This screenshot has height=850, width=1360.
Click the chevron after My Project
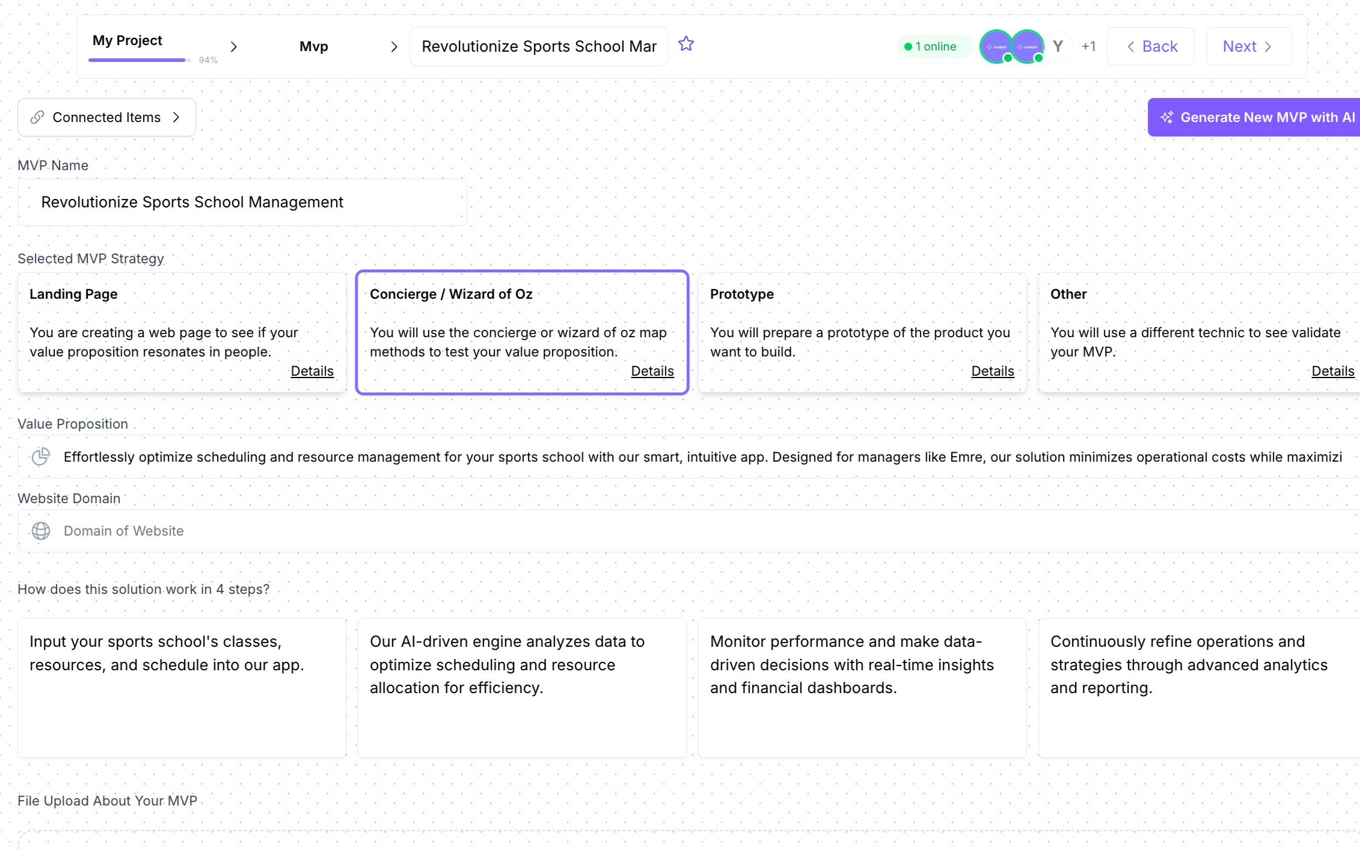234,46
